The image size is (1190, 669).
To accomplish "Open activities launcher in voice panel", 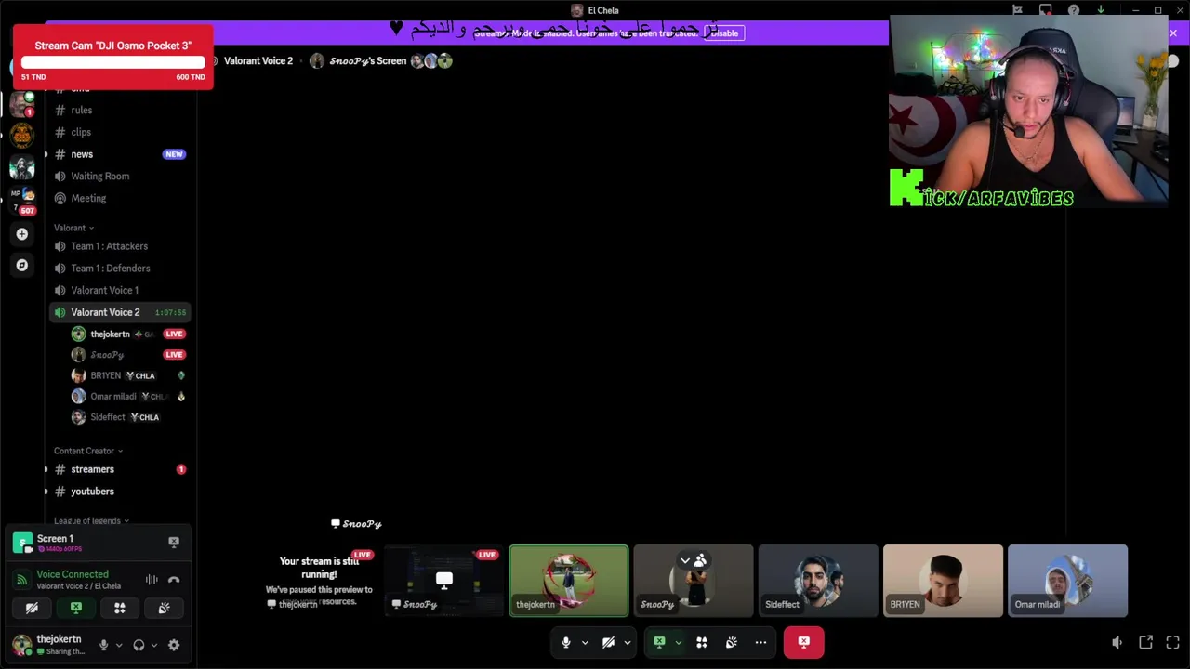I will [120, 609].
